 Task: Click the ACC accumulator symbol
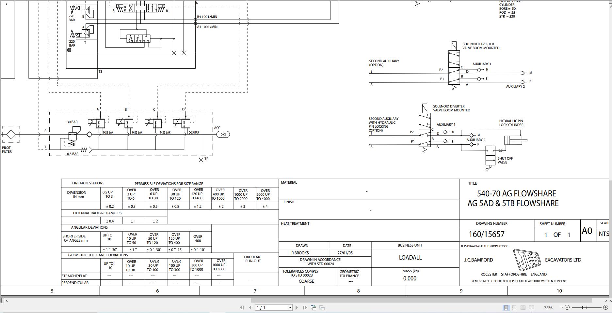[223, 134]
